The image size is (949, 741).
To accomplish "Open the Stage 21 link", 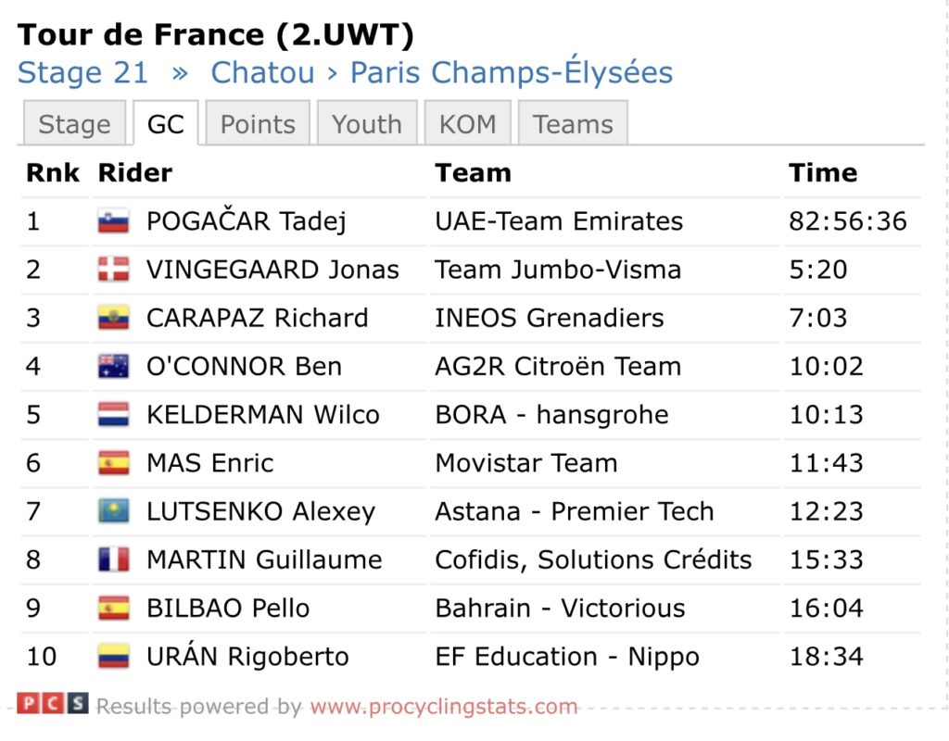I will point(82,73).
